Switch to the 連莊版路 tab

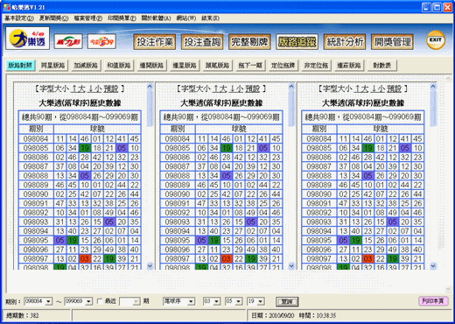[x=349, y=65]
